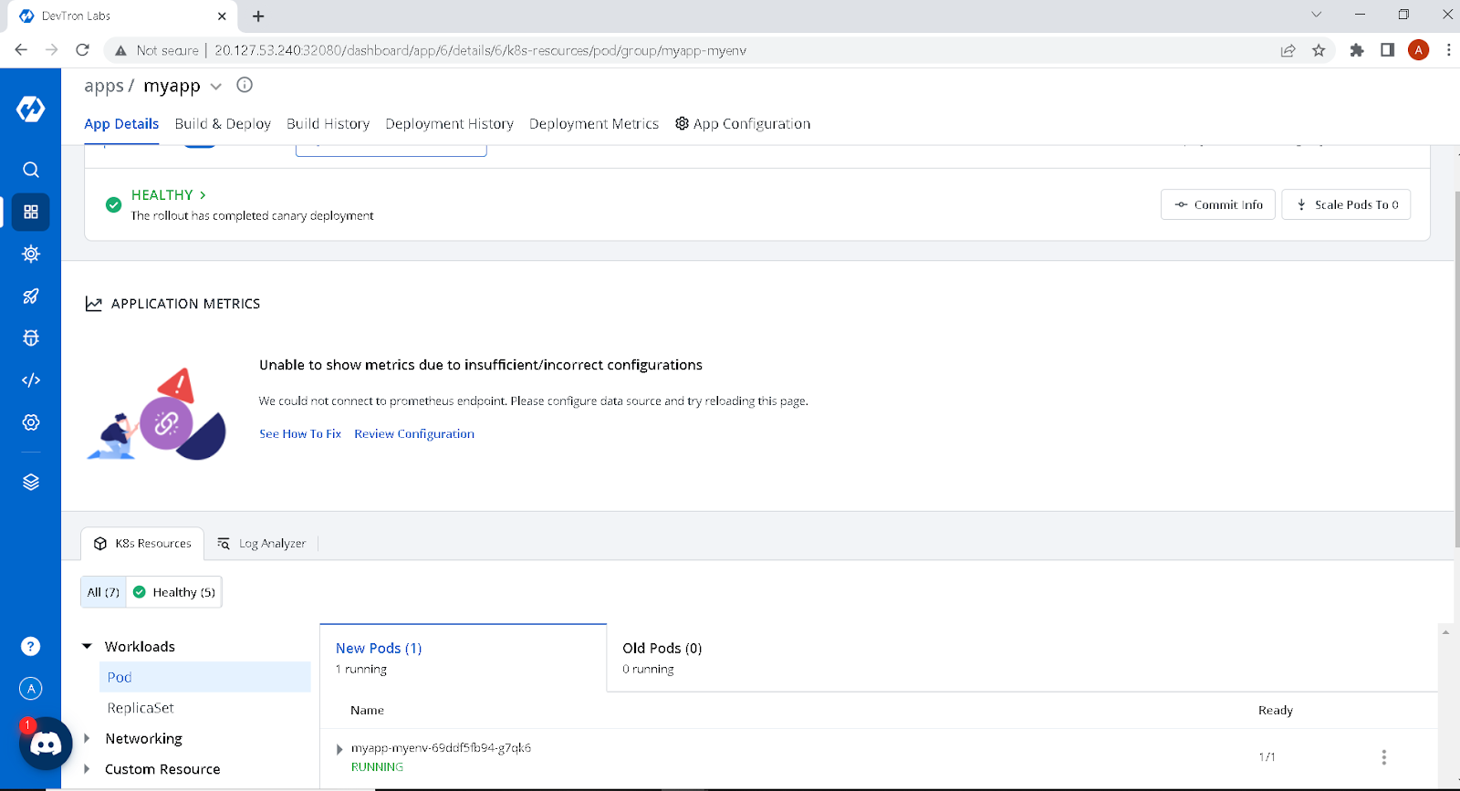Switch to the Log Analyzer tab
This screenshot has width=1460, height=791.
coord(262,543)
